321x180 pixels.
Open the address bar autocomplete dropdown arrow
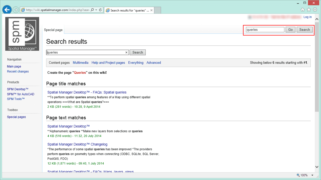pyautogui.click(x=96, y=10)
